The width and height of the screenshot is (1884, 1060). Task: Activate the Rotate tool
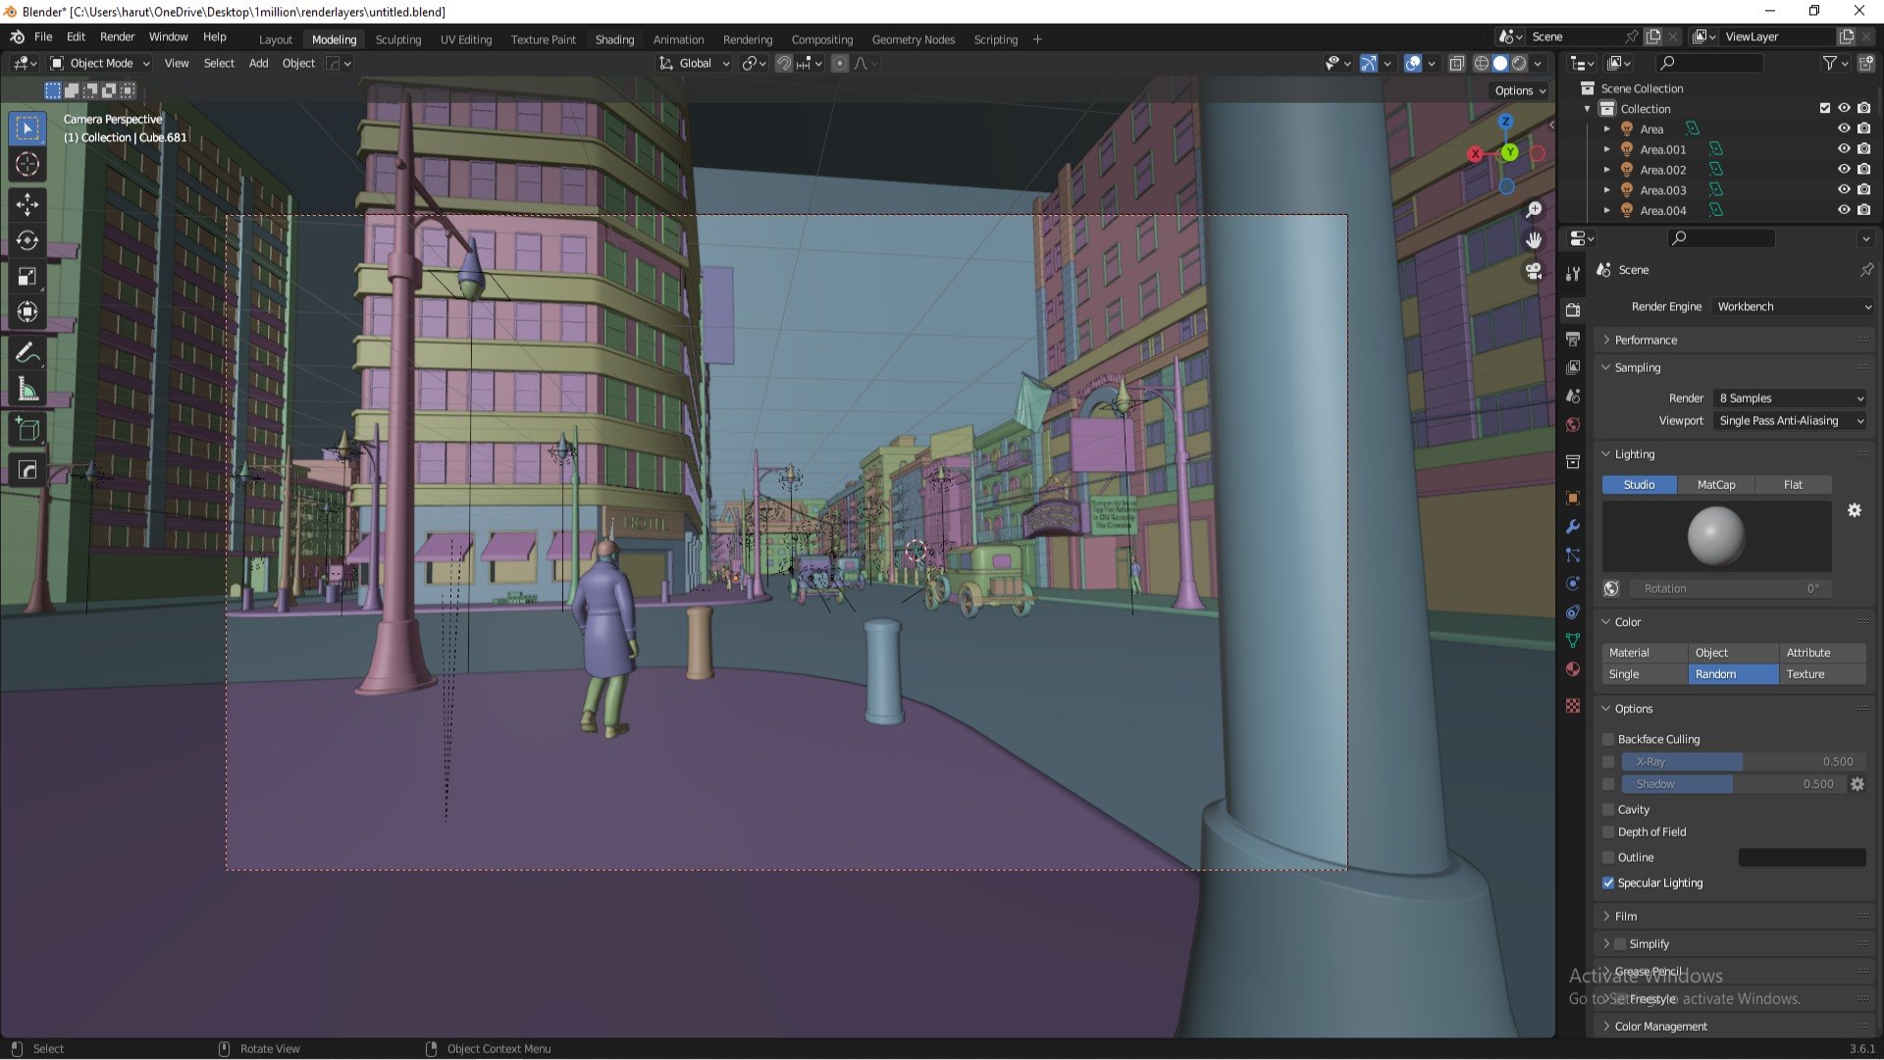[27, 240]
